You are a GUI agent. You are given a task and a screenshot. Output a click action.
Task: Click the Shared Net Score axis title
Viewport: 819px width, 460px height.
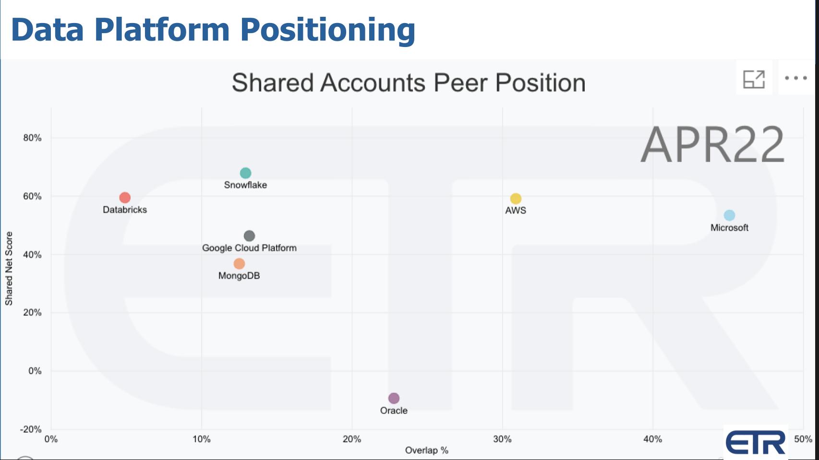tap(9, 269)
